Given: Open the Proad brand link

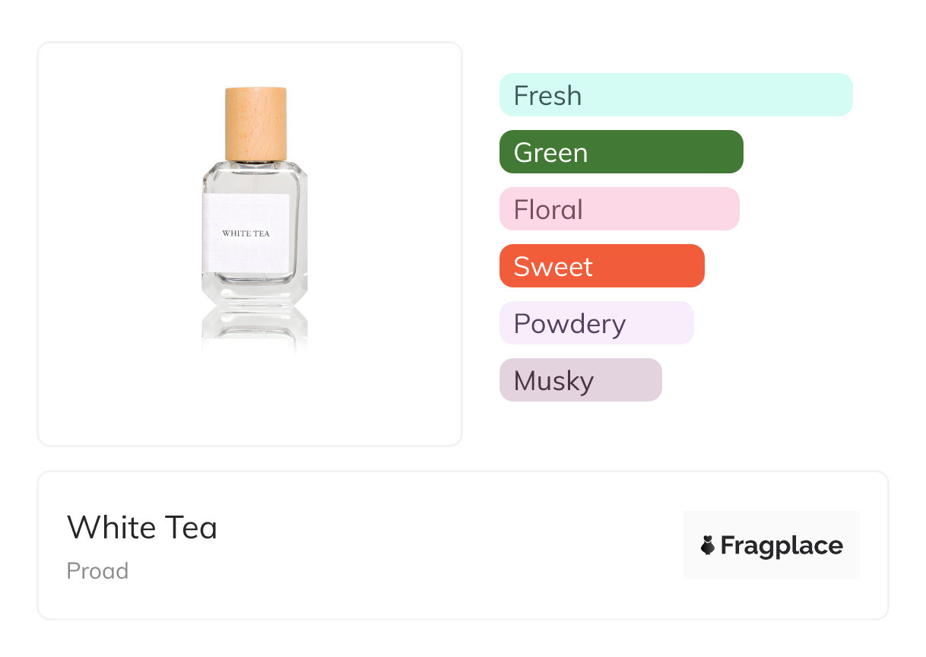Looking at the screenshot, I should [x=97, y=571].
